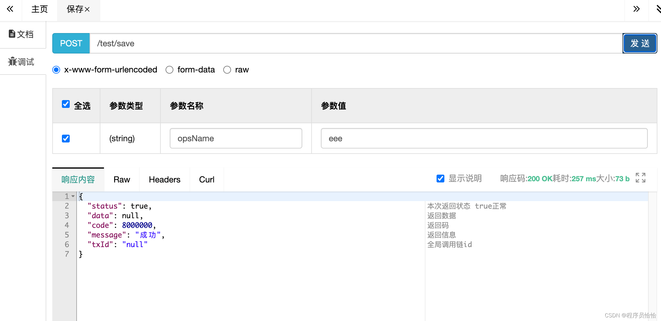Click the 返回信息 description text
The height and width of the screenshot is (321, 661).
[x=442, y=235]
